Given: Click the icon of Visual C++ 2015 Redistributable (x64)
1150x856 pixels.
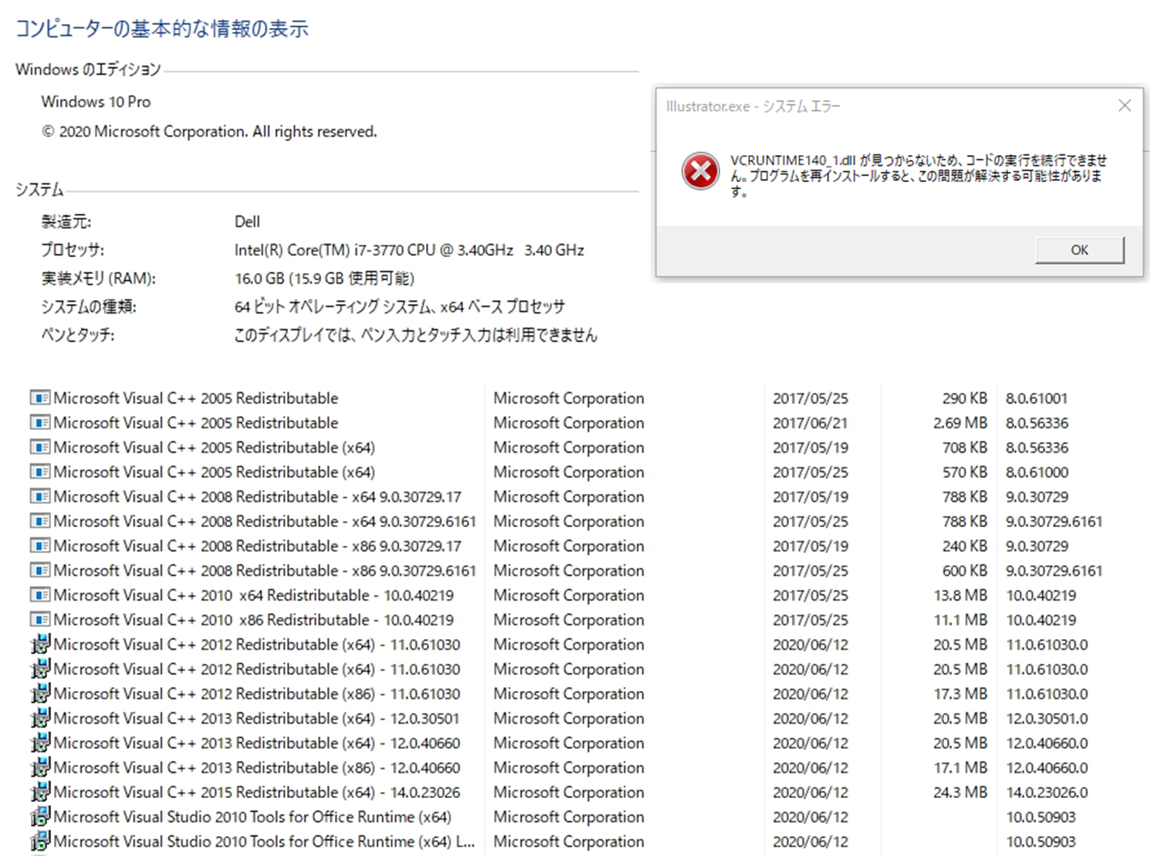Looking at the screenshot, I should [x=40, y=792].
